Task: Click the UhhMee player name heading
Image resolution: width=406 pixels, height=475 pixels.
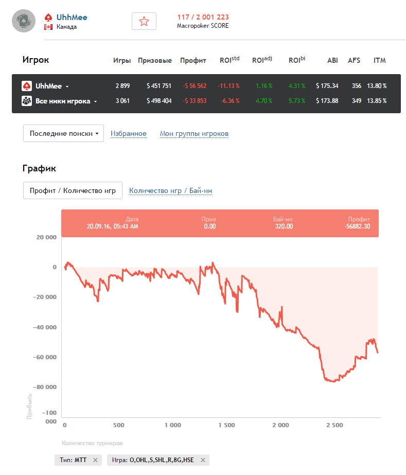Action: [x=72, y=17]
